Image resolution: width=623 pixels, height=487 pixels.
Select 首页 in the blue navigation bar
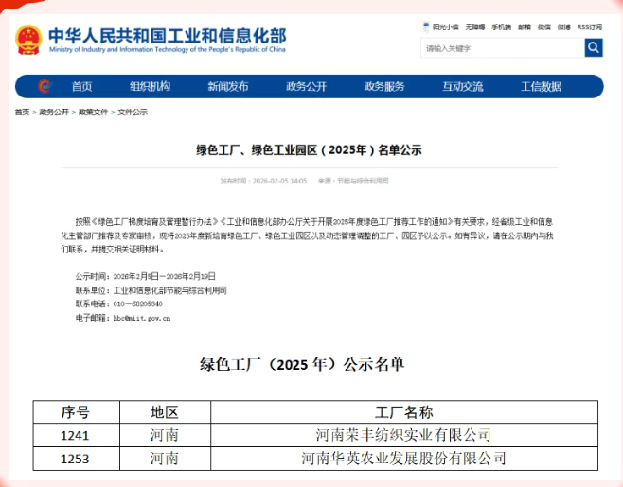[x=82, y=87]
